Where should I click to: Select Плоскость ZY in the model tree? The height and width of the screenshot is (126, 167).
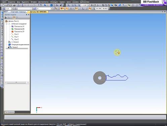coord(19,31)
